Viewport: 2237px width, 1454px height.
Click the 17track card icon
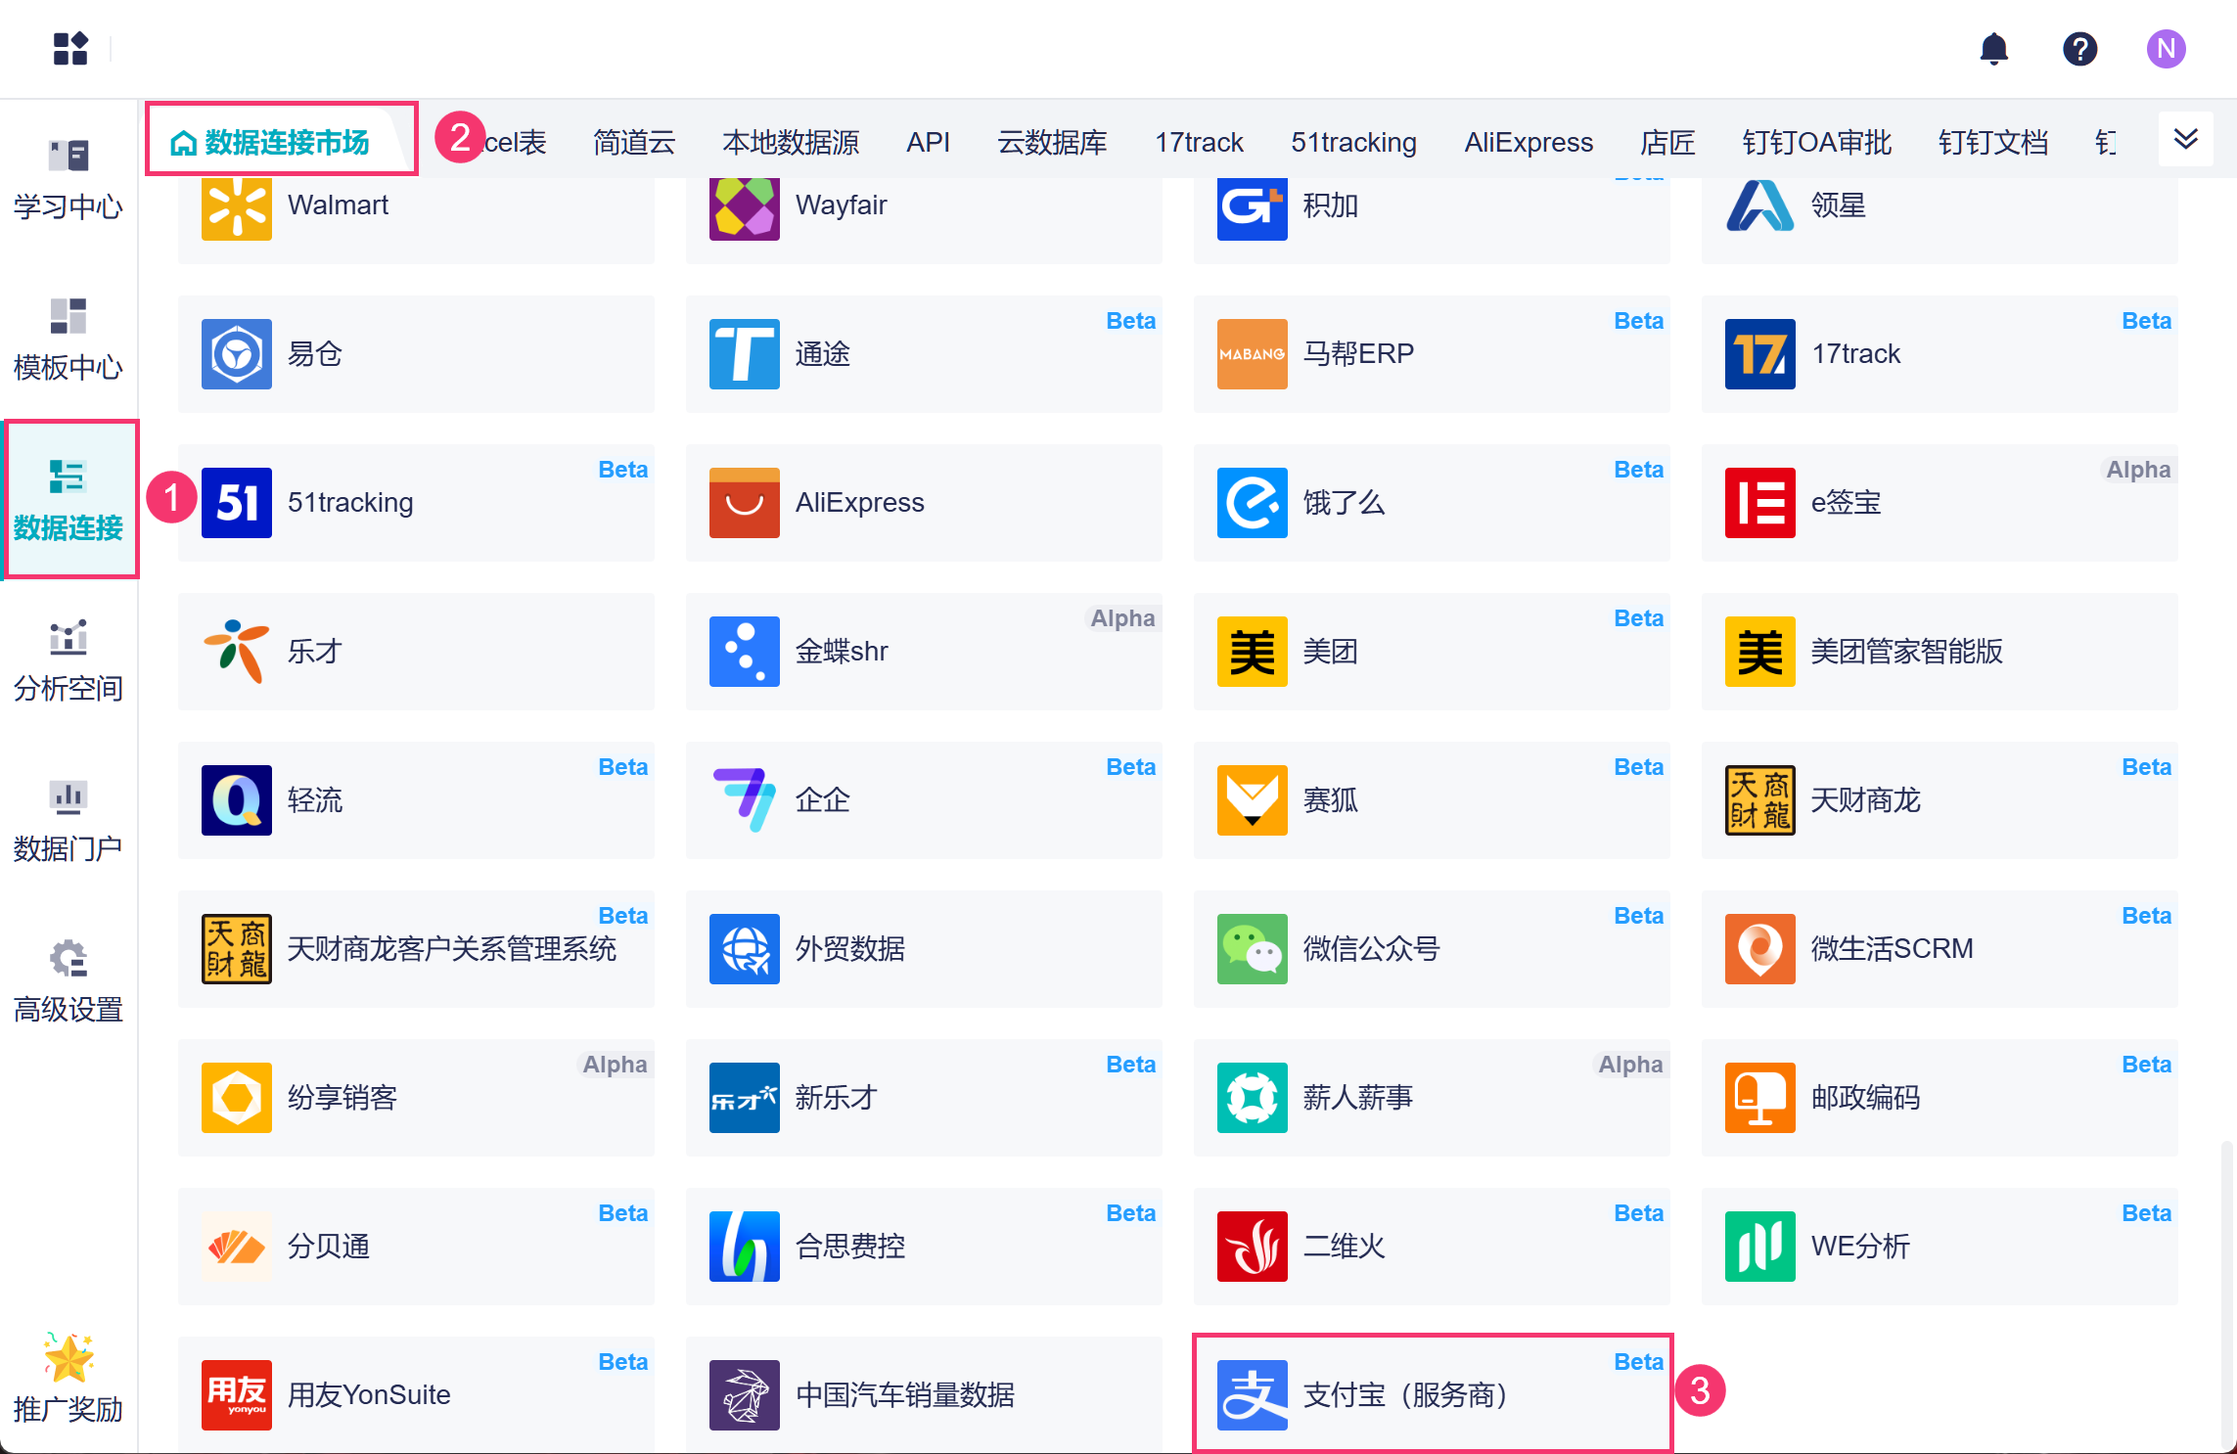[x=1760, y=354]
